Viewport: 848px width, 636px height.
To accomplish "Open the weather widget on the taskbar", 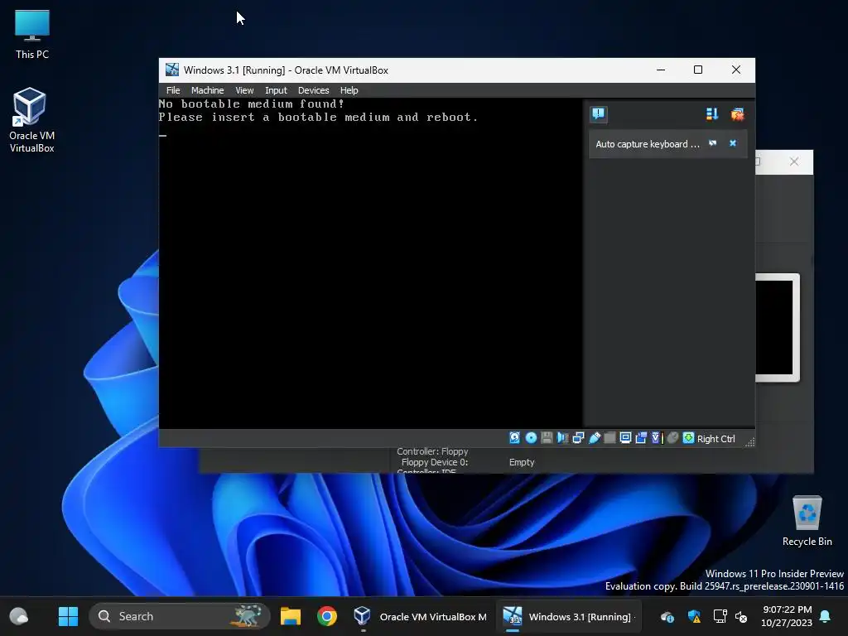I will (x=19, y=616).
